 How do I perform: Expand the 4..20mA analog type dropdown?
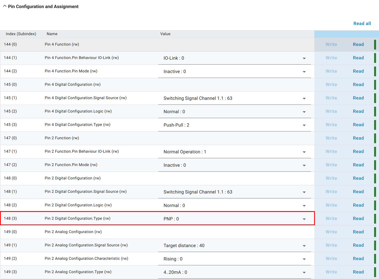tap(304, 272)
